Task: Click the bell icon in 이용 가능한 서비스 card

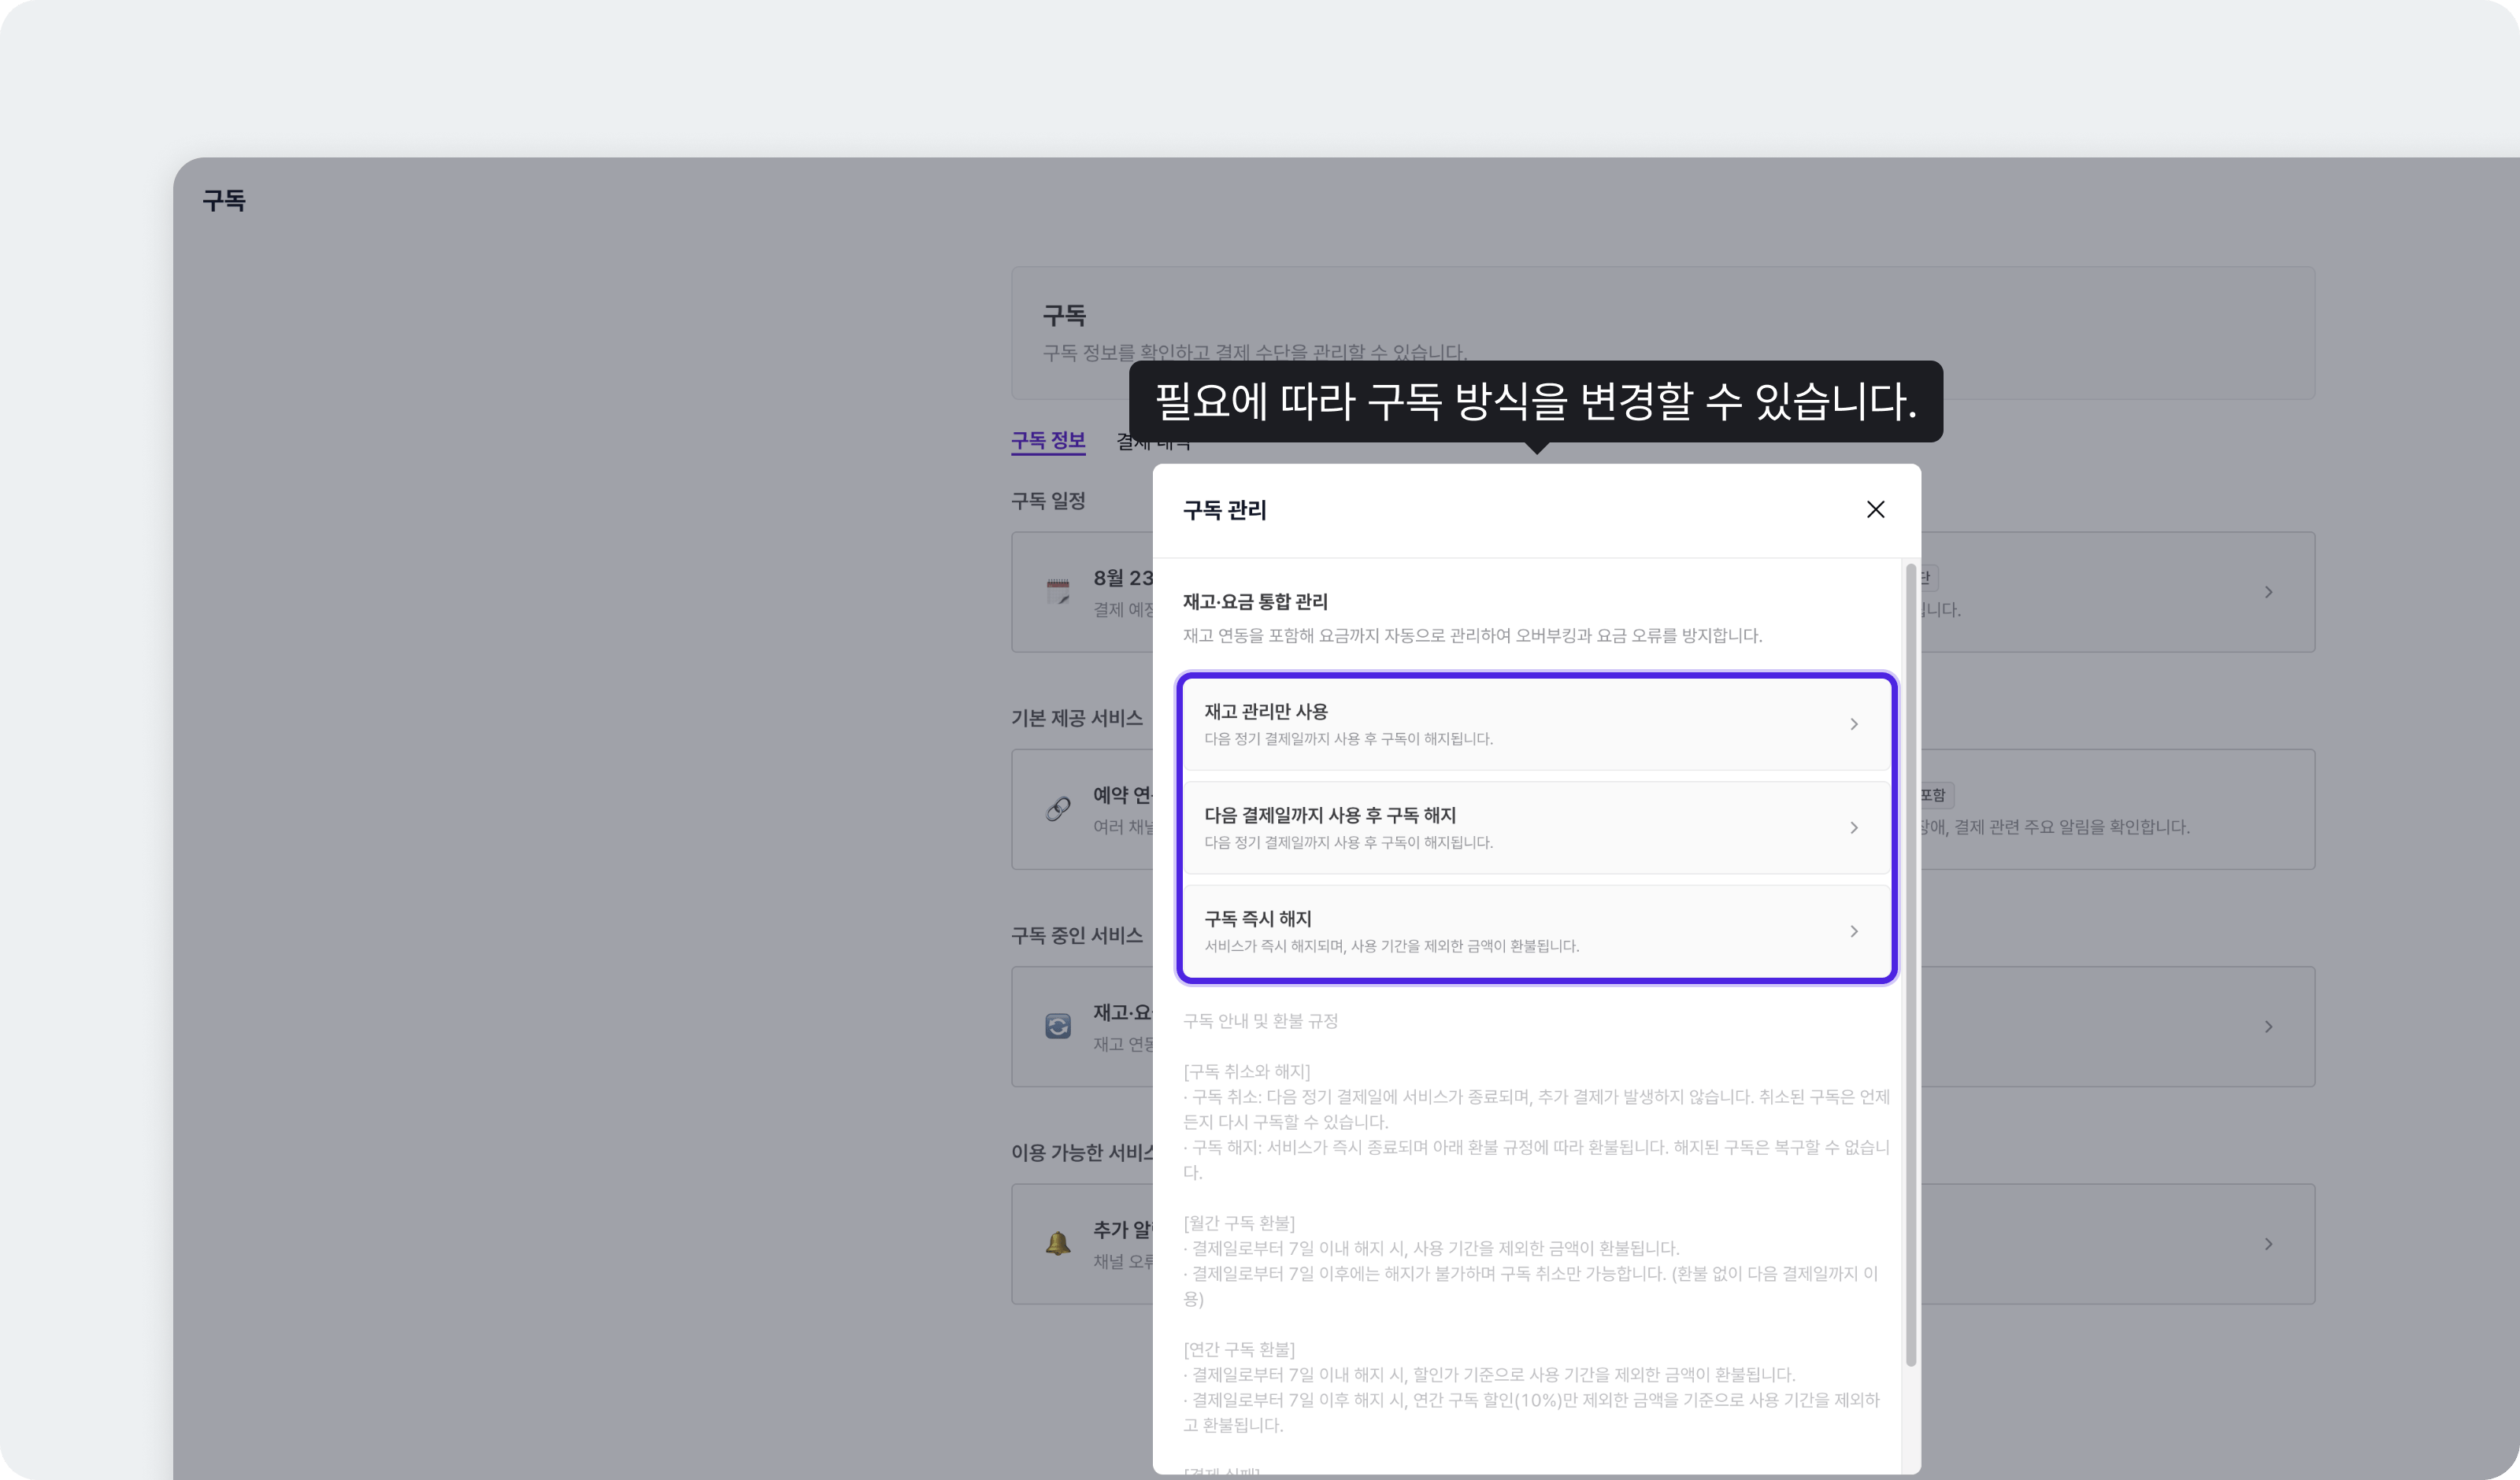Action: 1058,1243
